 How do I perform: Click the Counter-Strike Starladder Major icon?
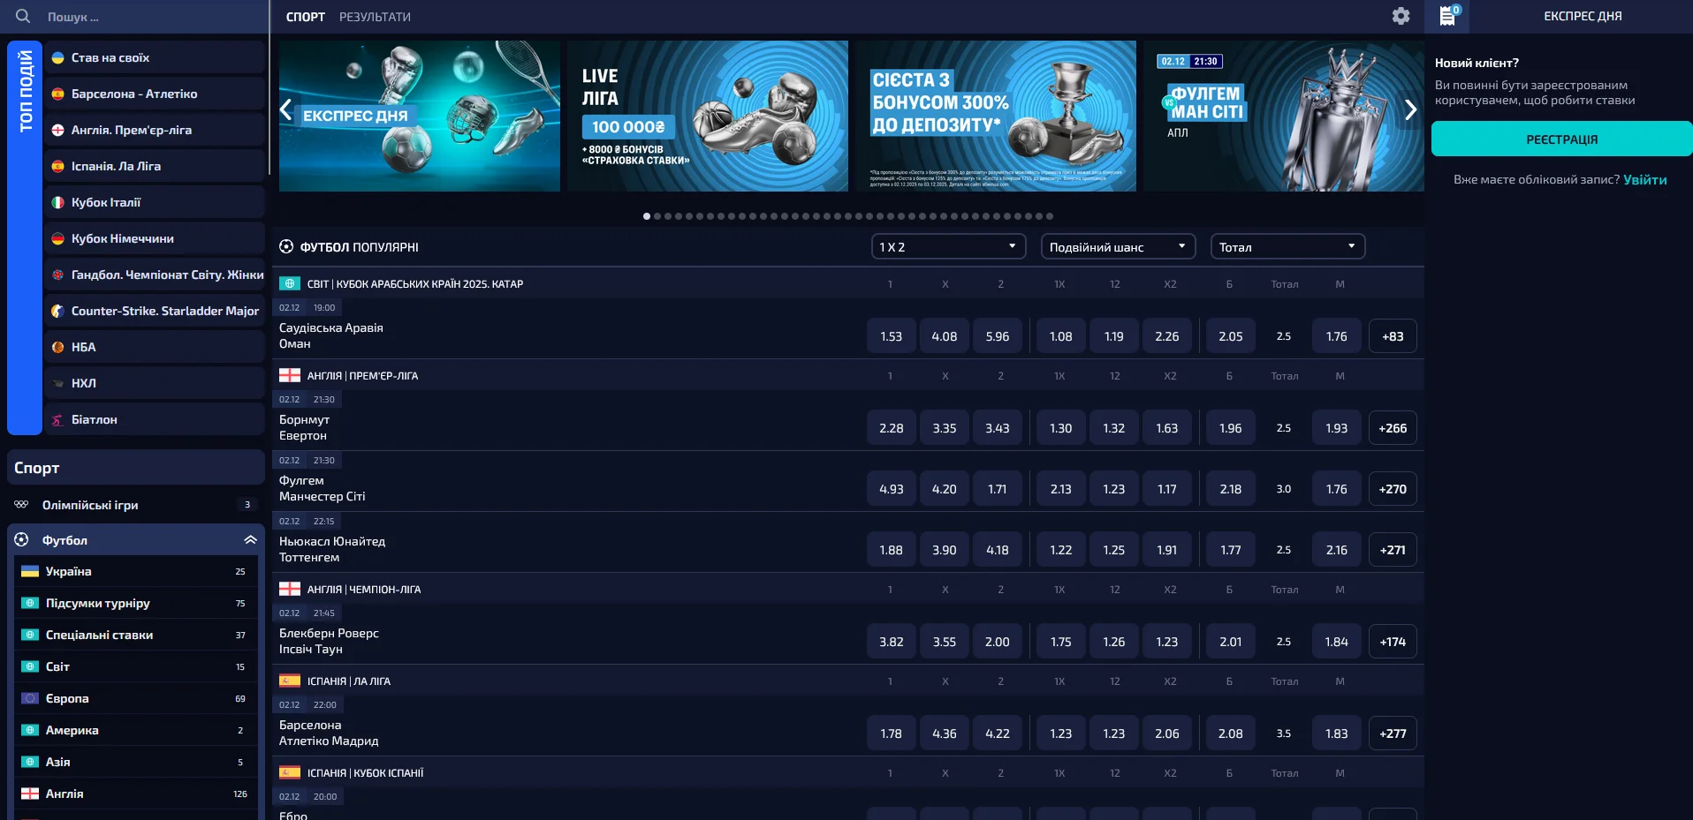pos(57,311)
